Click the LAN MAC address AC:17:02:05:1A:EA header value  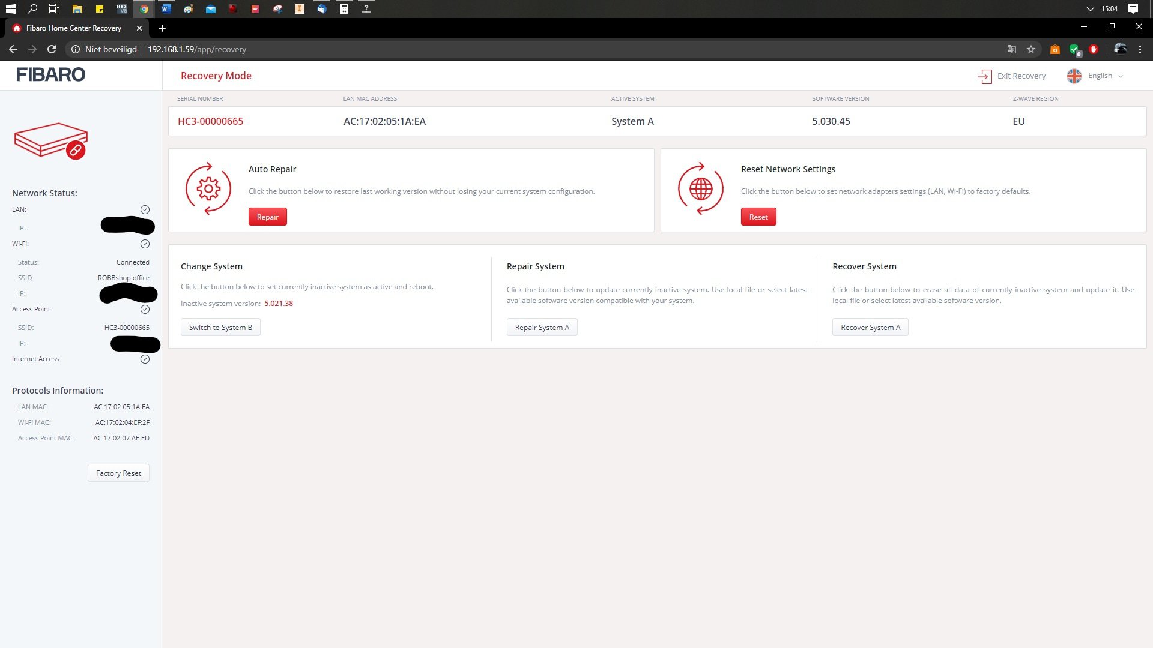384,121
